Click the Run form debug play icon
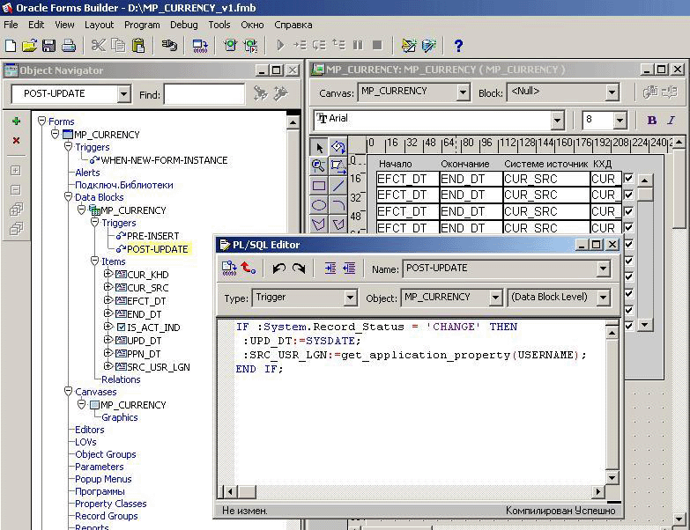690x530 pixels. coord(280,45)
